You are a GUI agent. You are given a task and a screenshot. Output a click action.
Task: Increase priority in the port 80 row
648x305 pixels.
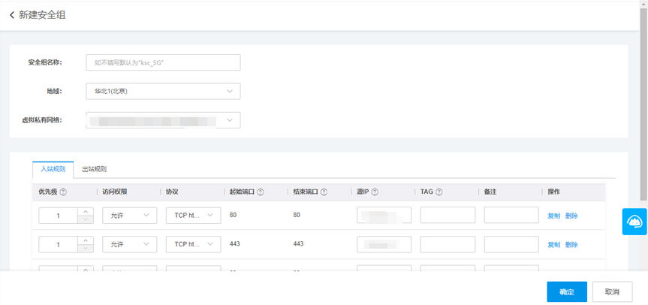click(x=86, y=212)
